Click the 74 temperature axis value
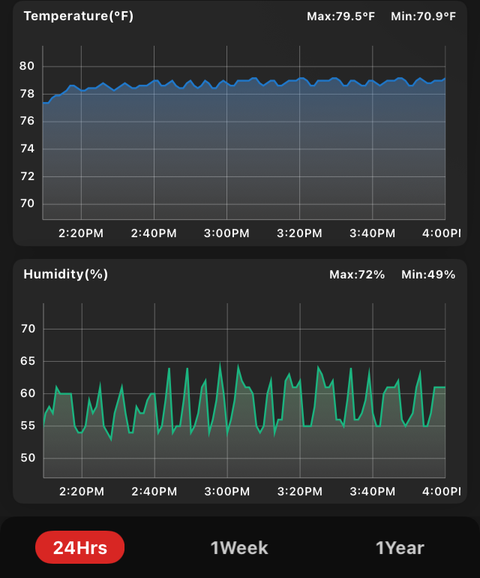This screenshot has height=578, width=480. click(27, 149)
